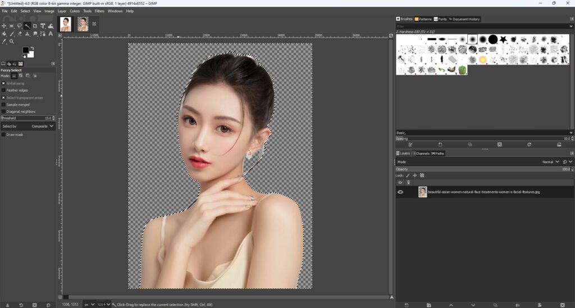575x308 pixels.
Task: Open the Brushes dock configure tab menu
Action: point(572,19)
